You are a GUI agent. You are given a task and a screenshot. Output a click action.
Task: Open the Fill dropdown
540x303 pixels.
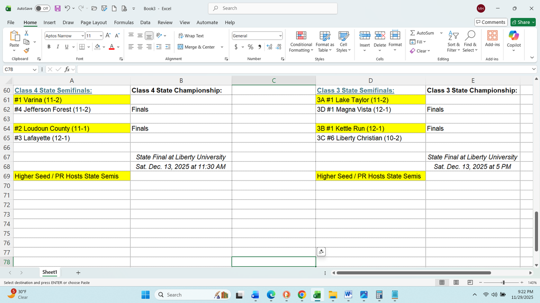click(418, 42)
